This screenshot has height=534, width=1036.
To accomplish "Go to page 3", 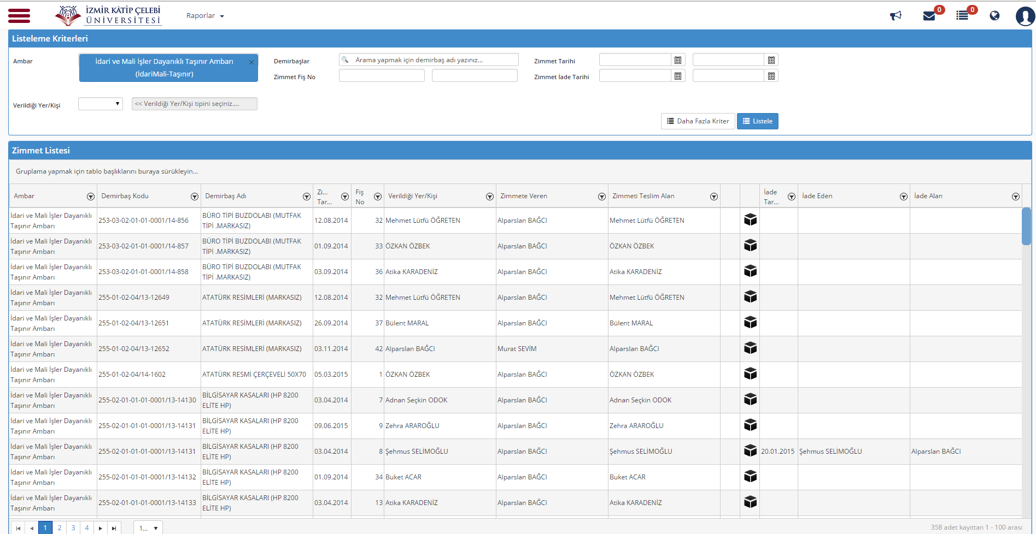I will click(73, 528).
